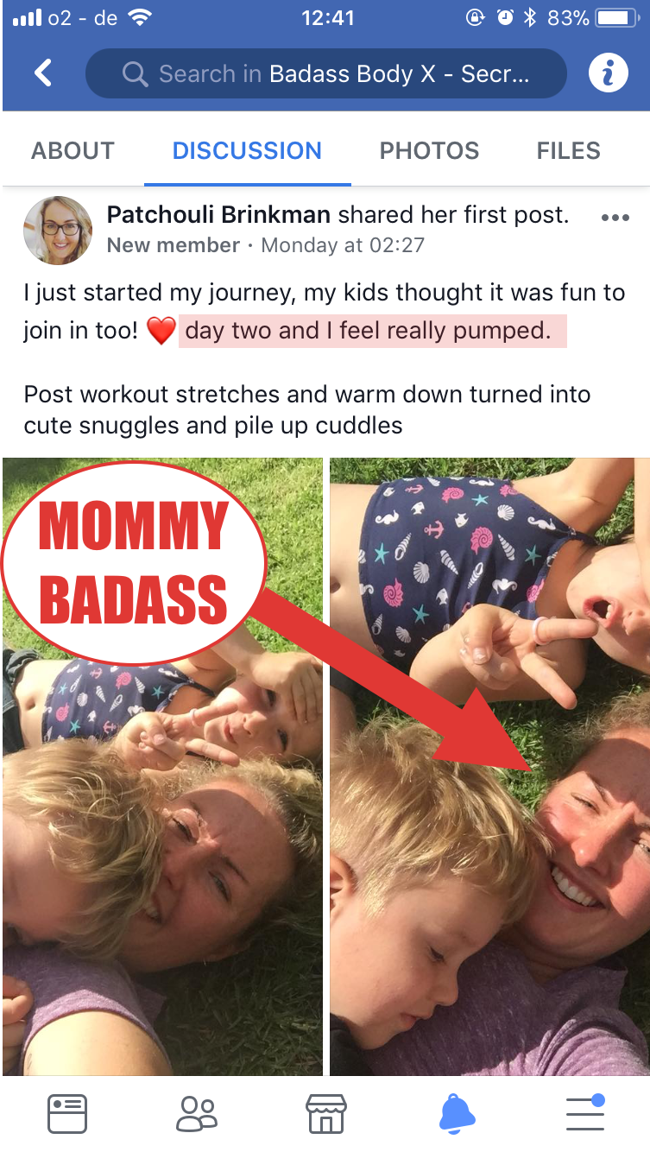Screen dimensions: 650x1152
Task: Select the Discussion tab
Action: click(247, 150)
